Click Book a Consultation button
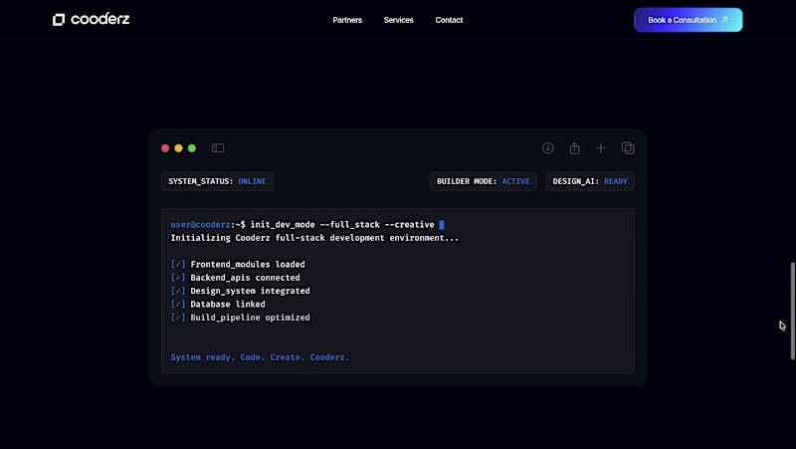This screenshot has height=449, width=796. 688,20
